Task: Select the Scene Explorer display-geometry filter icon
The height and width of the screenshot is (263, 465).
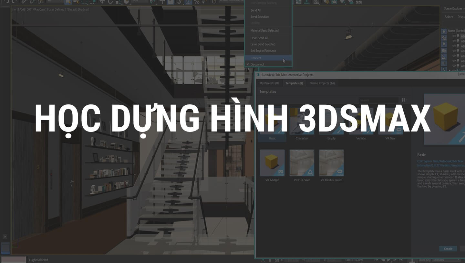Action: [x=444, y=32]
